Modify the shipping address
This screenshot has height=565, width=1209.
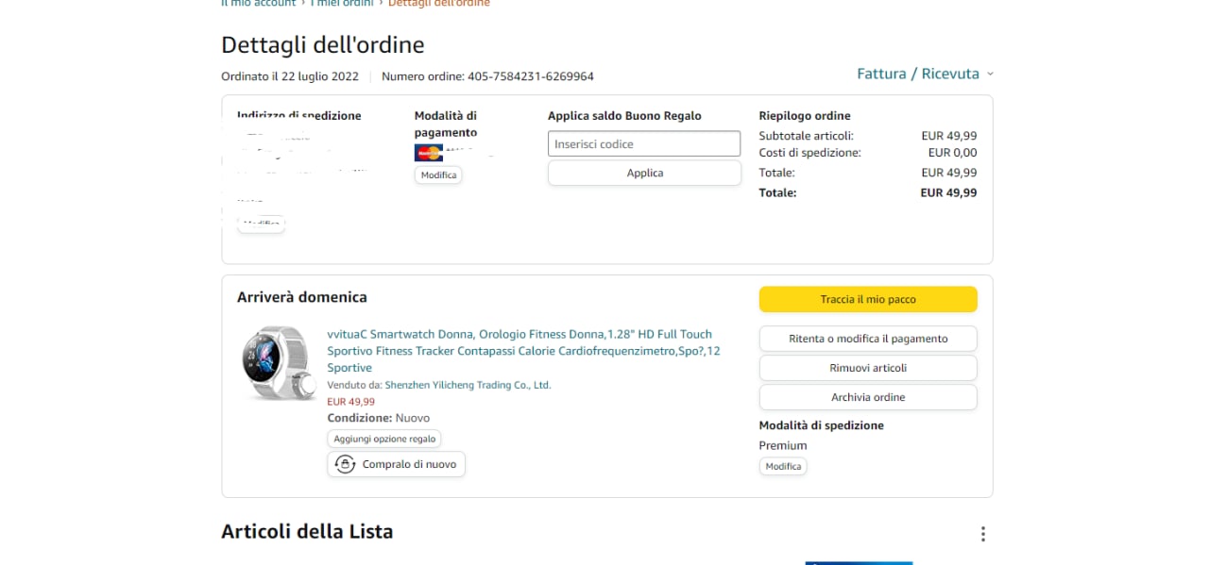pos(261,224)
